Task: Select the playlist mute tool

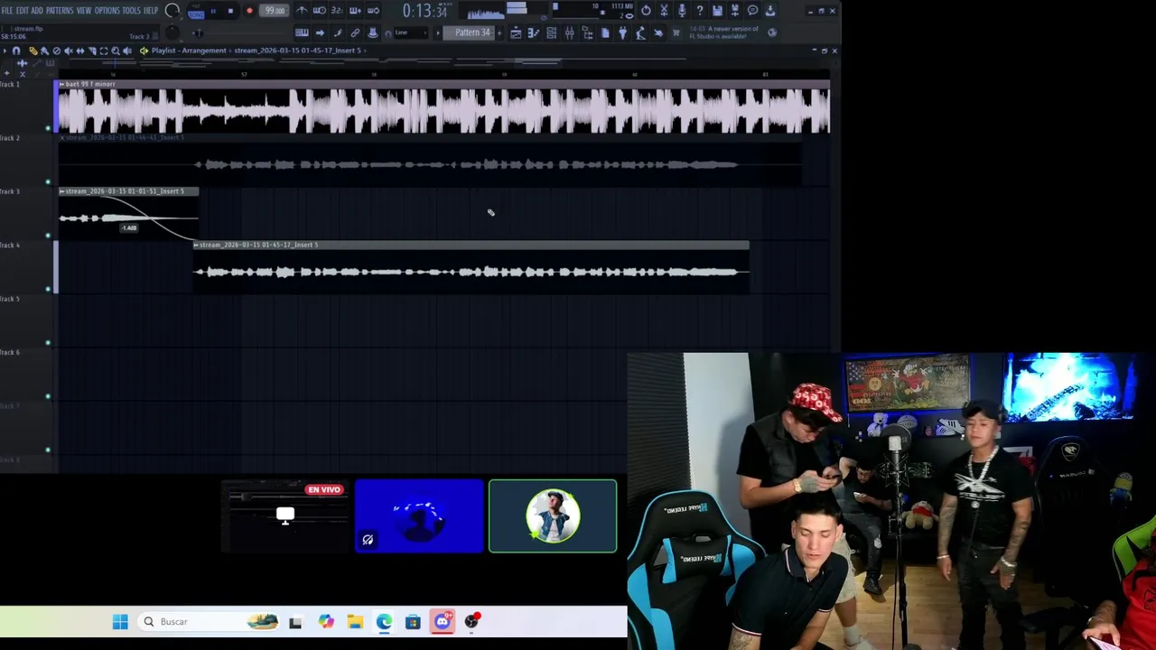Action: [69, 51]
